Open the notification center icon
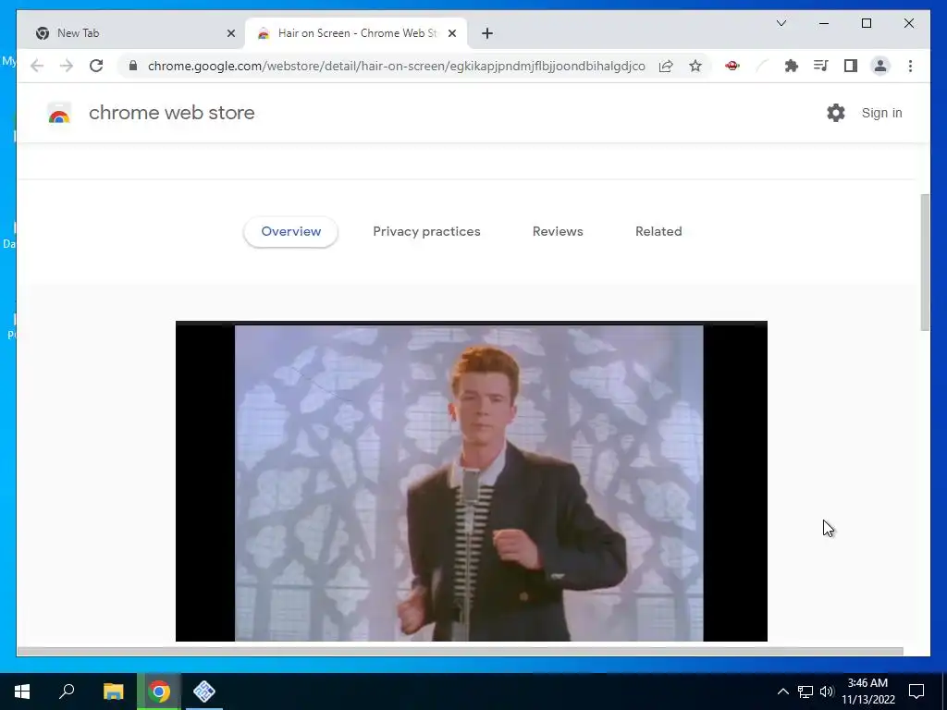Screen dimensions: 947x710 (x=916, y=692)
